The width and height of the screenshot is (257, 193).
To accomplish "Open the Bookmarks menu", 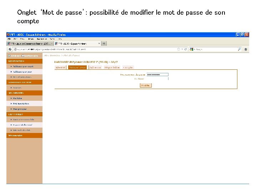I will pos(42,39).
